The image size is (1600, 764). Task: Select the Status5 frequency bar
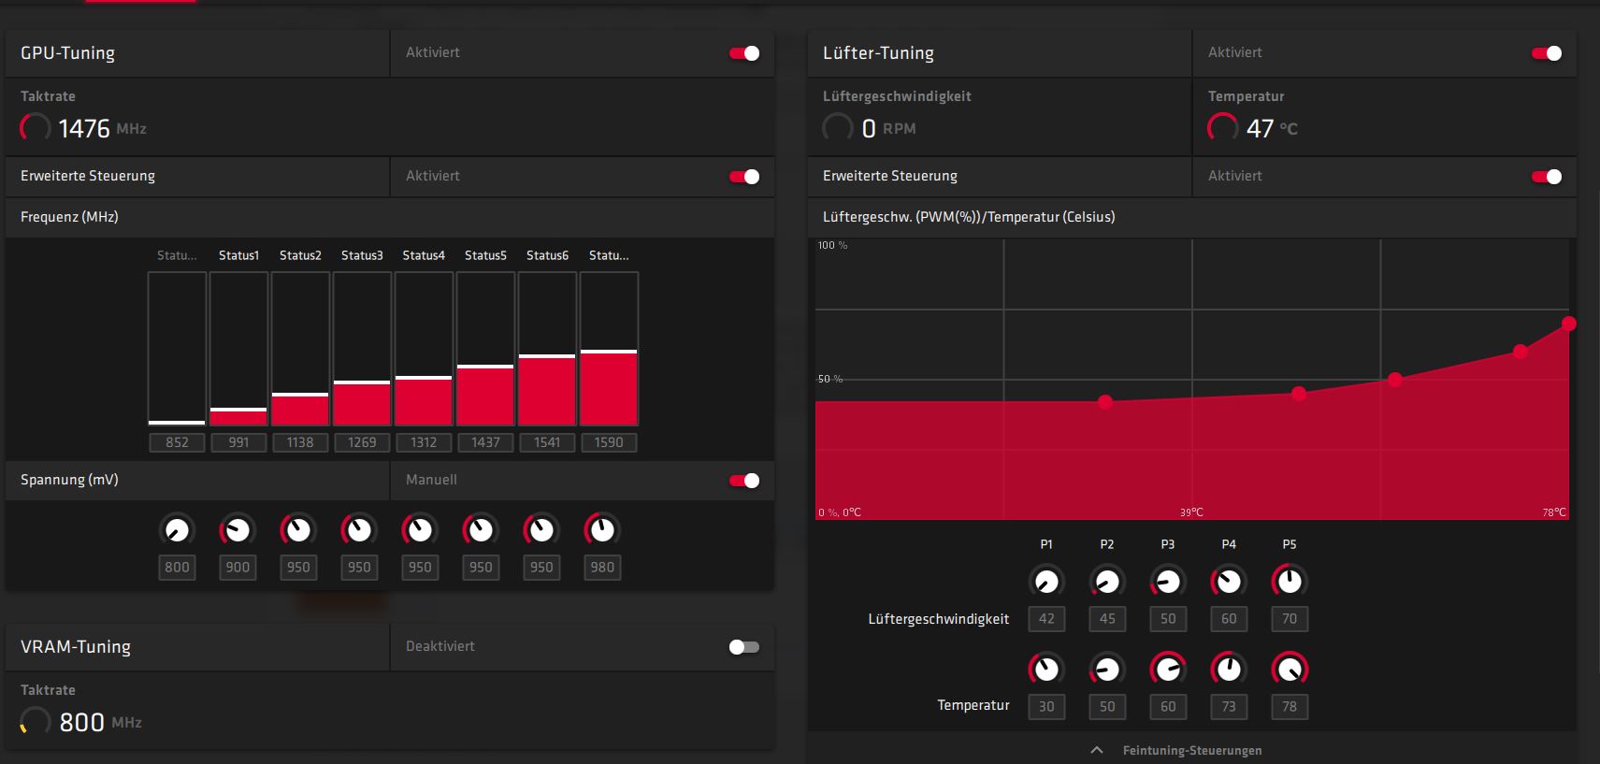tap(485, 349)
